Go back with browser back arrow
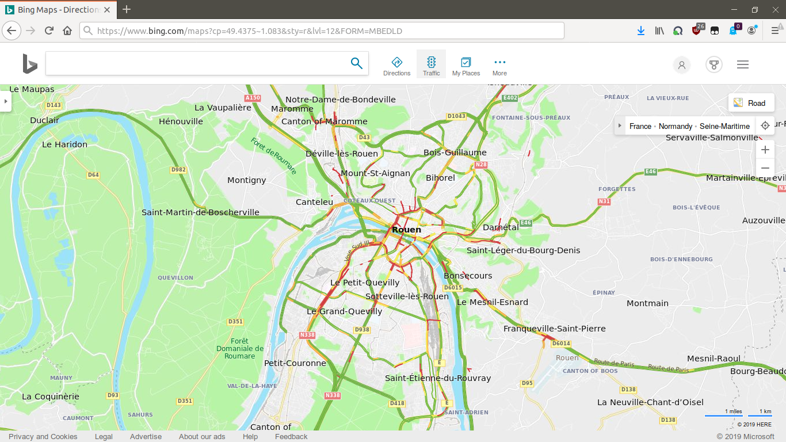The image size is (786, 442). click(x=12, y=31)
